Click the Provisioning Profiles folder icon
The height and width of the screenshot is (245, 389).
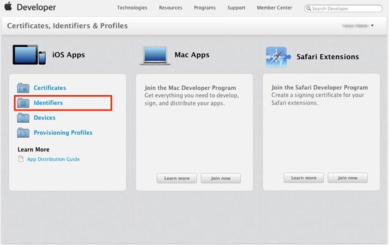pyautogui.click(x=23, y=133)
